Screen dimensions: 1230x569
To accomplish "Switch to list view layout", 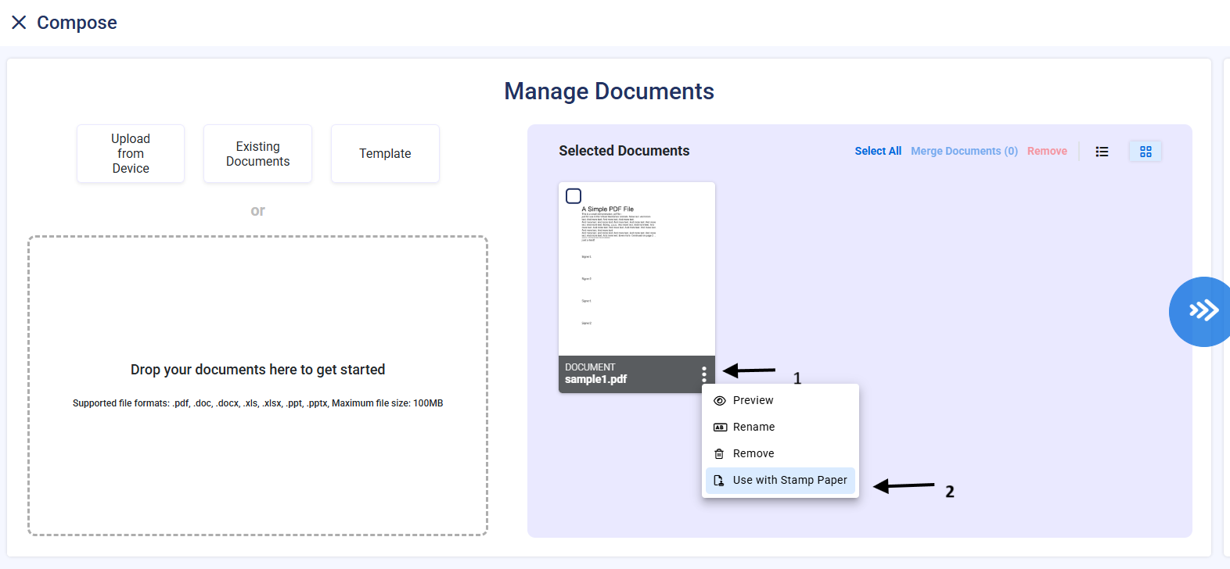I will pos(1102,152).
